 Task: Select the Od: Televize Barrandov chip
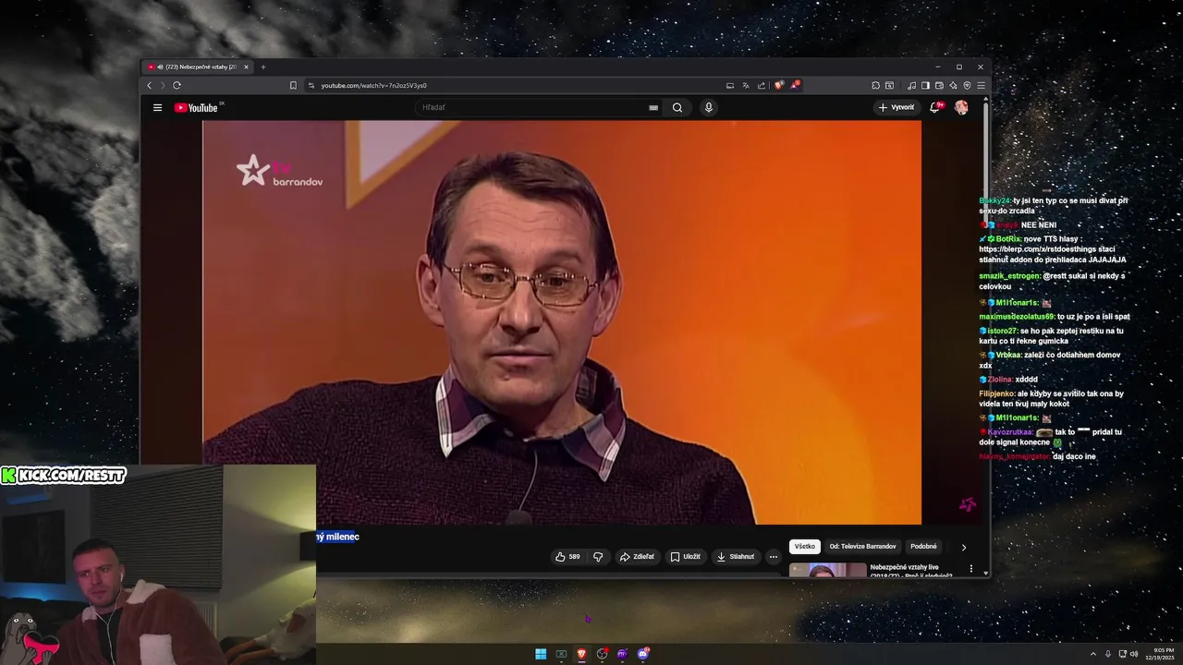(x=862, y=546)
